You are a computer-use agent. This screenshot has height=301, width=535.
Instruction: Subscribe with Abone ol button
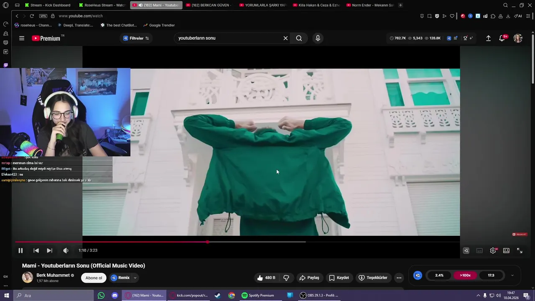(94, 278)
